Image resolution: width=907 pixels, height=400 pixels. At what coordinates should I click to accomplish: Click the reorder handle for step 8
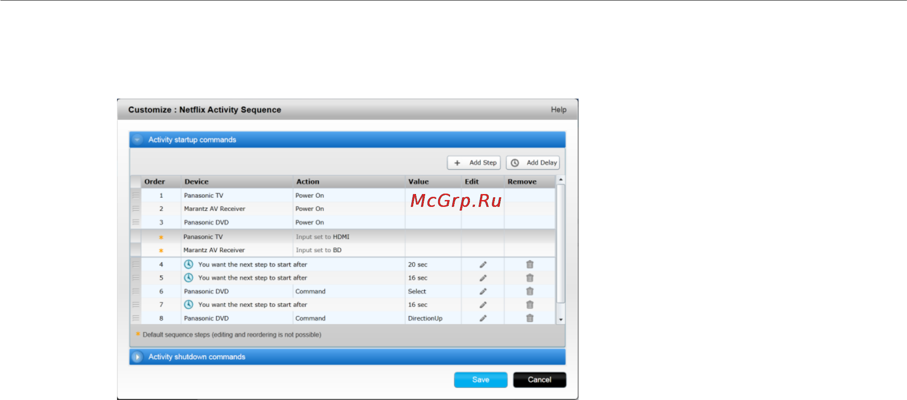136,318
